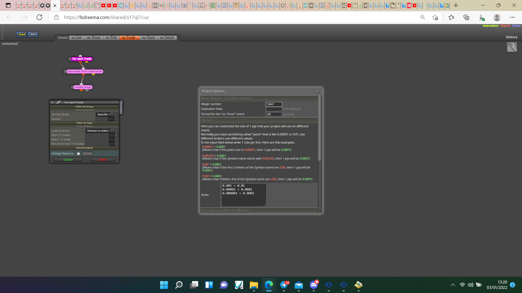522x293 pixels.
Task: Click the Expiration Date input field
Action: (274, 109)
